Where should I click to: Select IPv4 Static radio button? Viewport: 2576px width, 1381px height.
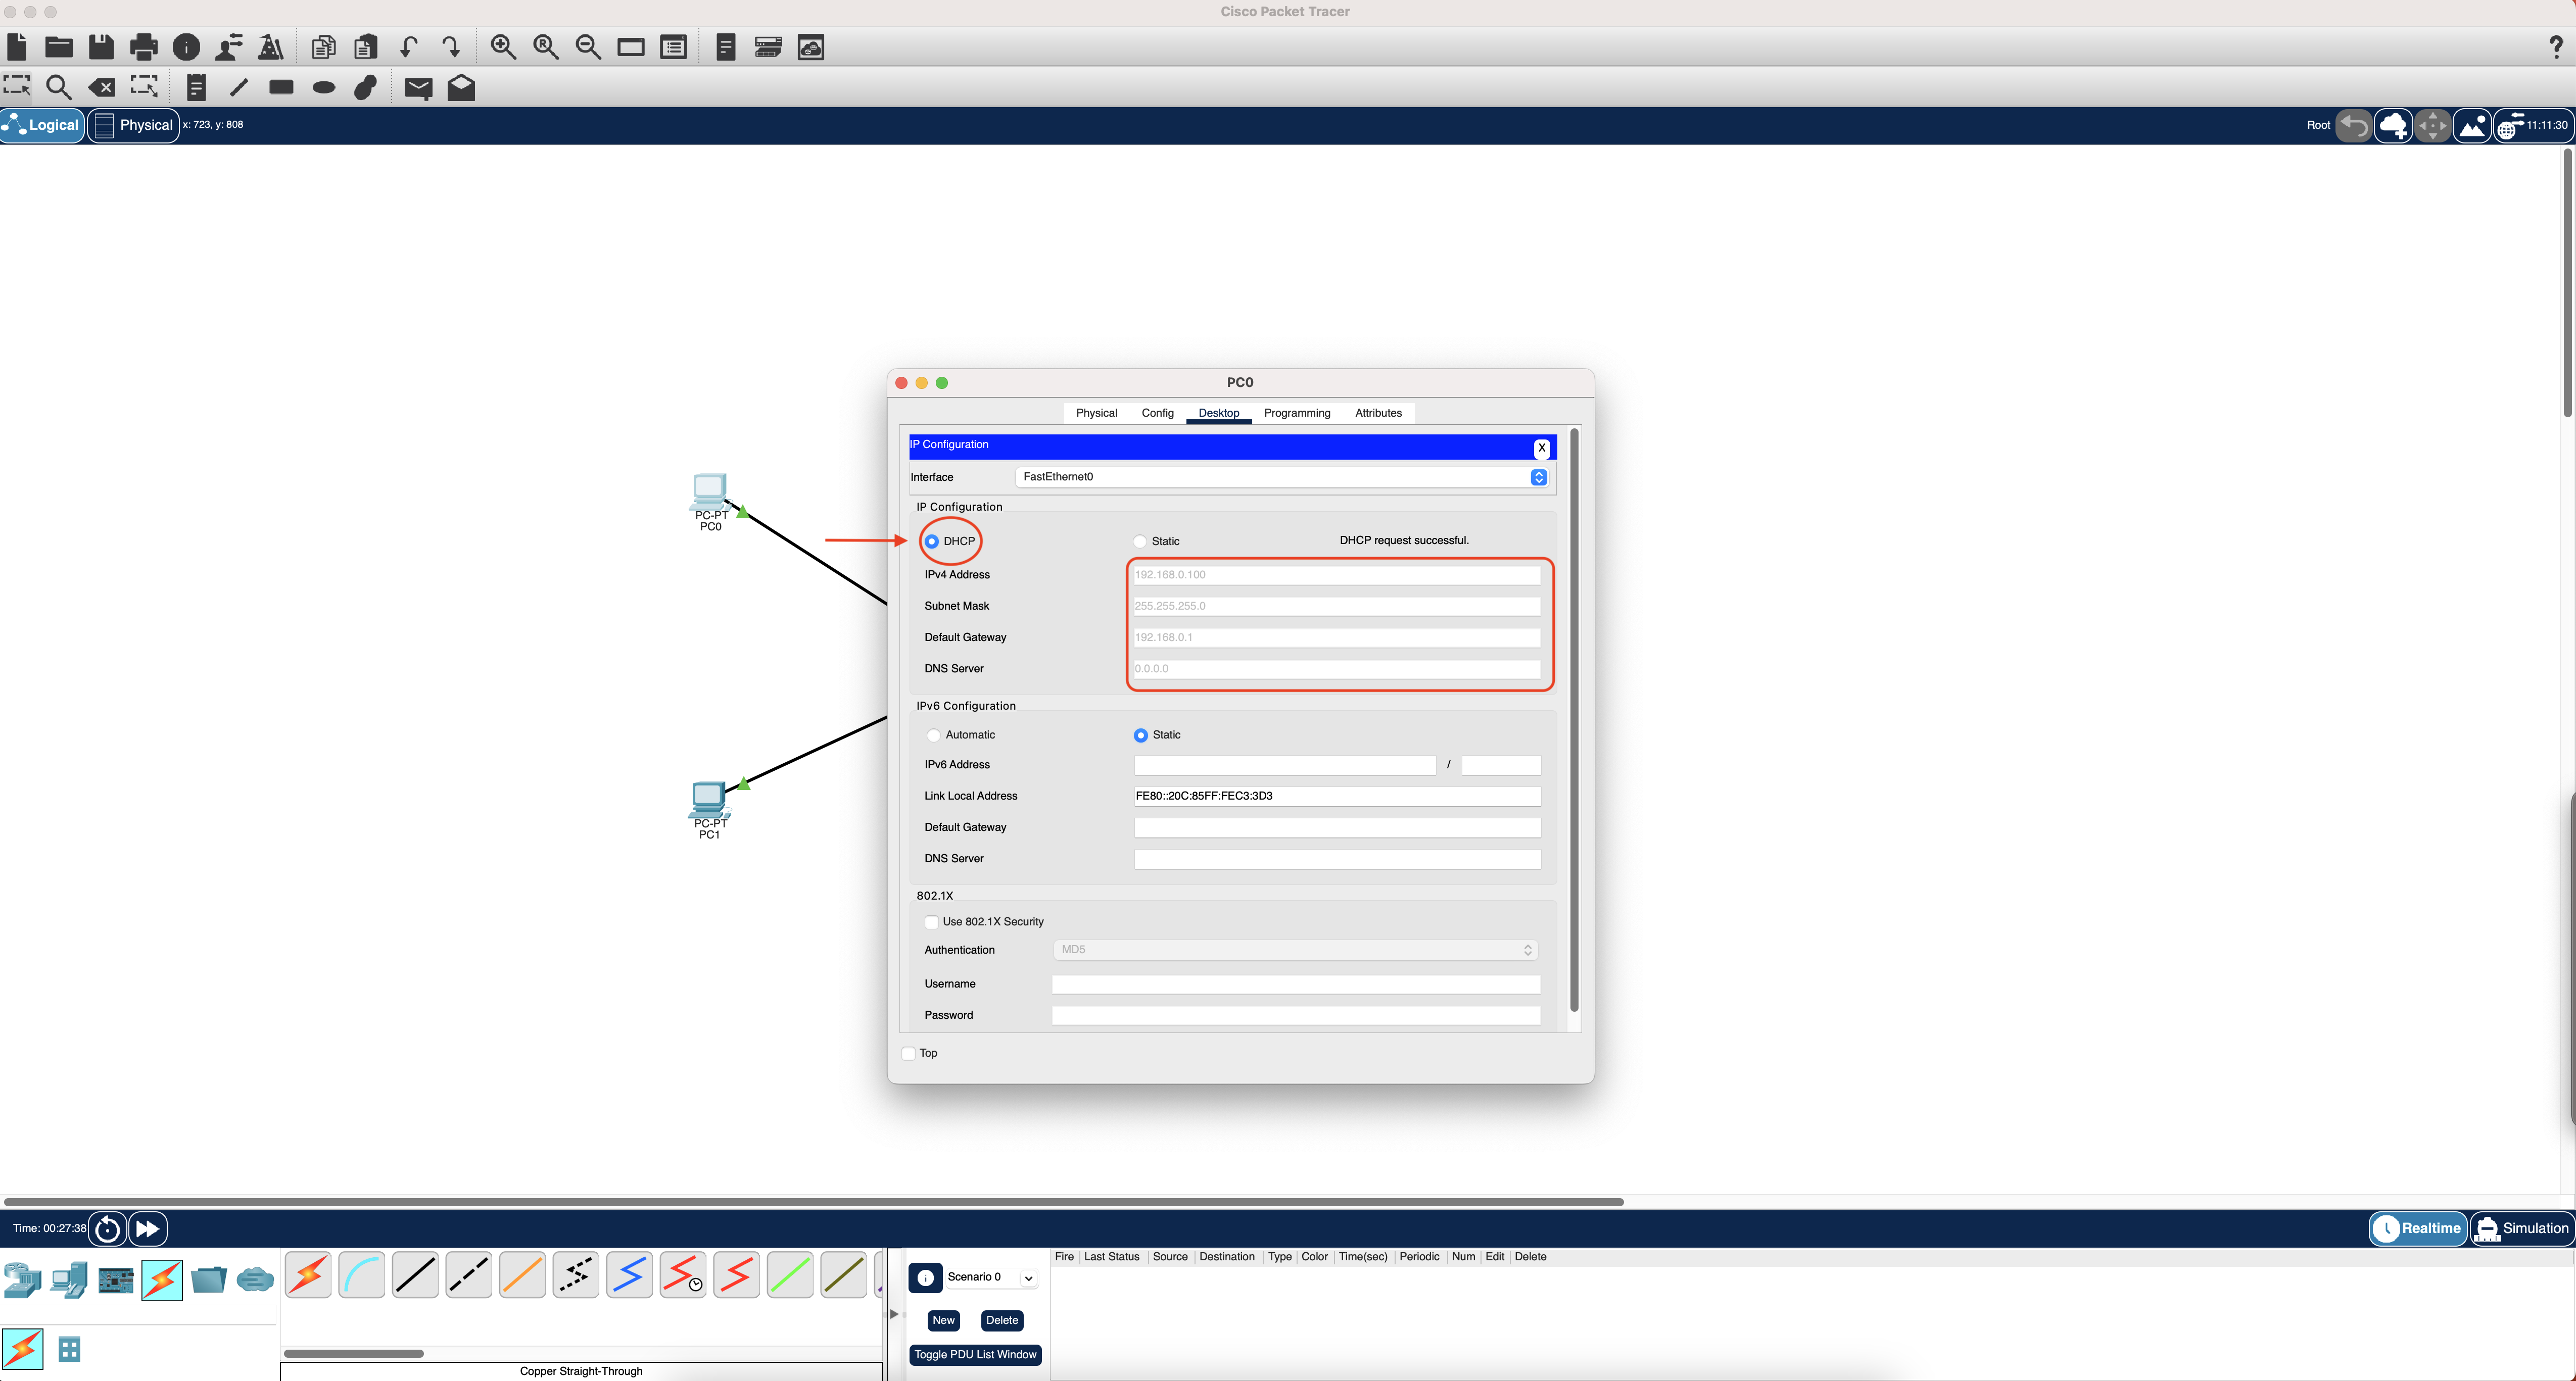[1139, 541]
